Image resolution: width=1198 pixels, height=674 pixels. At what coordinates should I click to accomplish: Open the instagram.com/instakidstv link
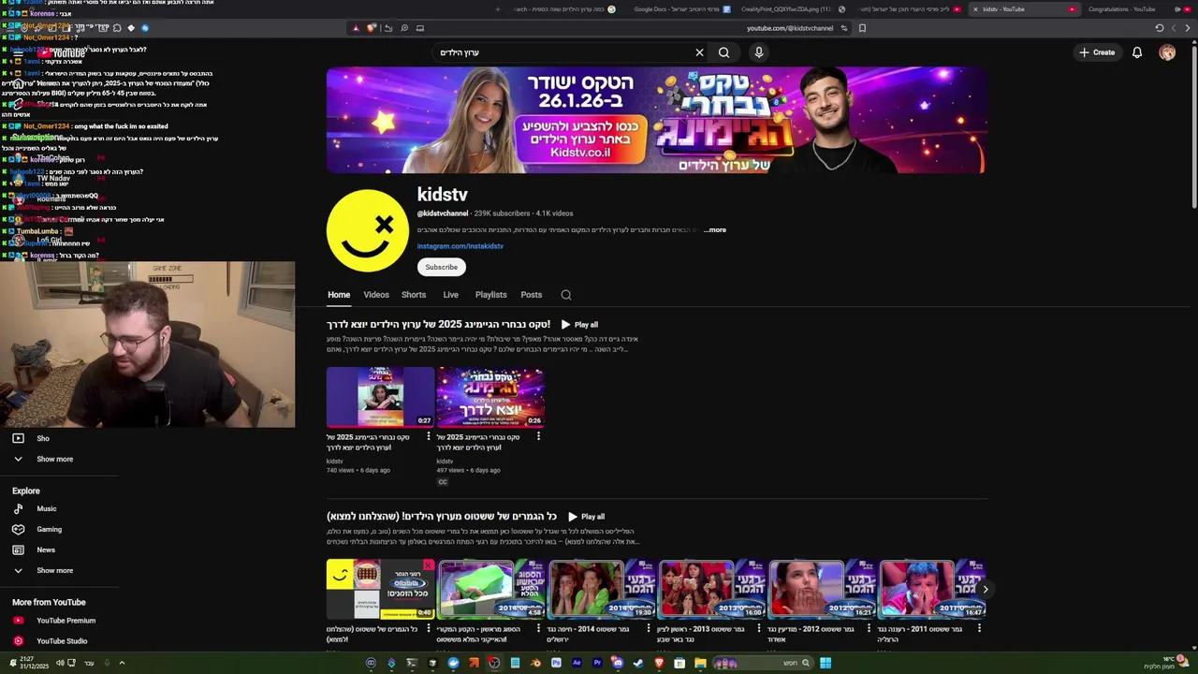460,246
